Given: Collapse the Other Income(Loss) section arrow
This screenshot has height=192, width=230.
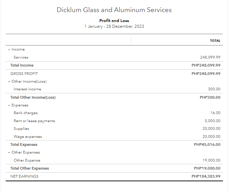Looking at the screenshot, I should coord(9,82).
